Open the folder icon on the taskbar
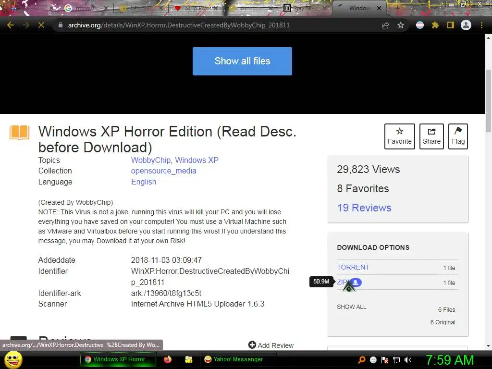This screenshot has width=492, height=369. pos(188,359)
